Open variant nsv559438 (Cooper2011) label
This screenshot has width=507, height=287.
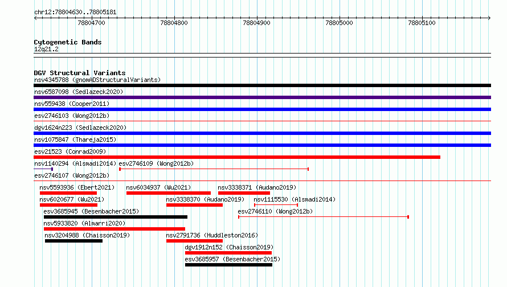coord(72,104)
